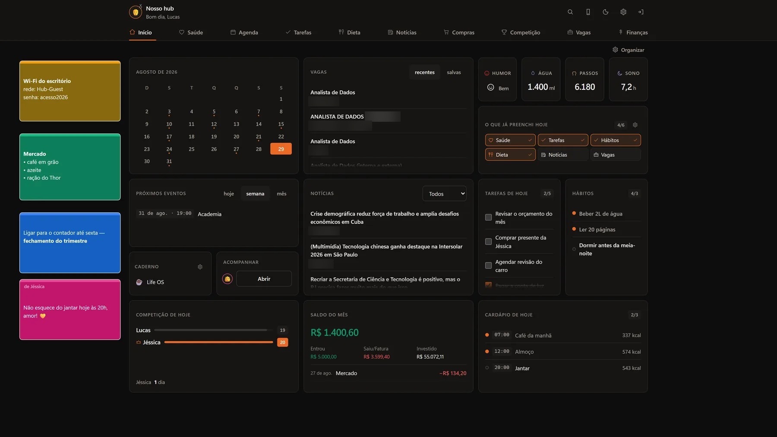Click the Mercado transaction row
Viewport: 777px width, 437px height.
tap(388, 373)
